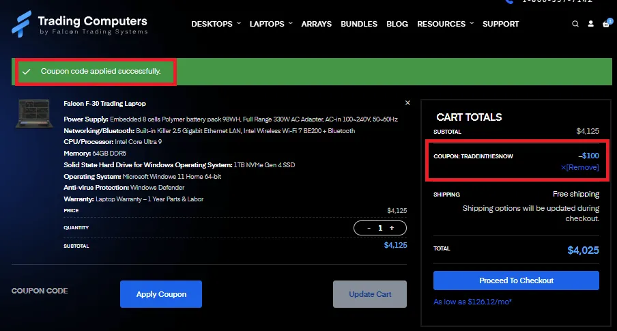Open Falcon F-30 Trading Laptop product link
The width and height of the screenshot is (617, 331).
coord(104,104)
